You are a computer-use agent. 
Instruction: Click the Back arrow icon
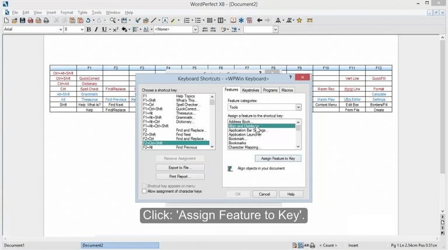260,20
